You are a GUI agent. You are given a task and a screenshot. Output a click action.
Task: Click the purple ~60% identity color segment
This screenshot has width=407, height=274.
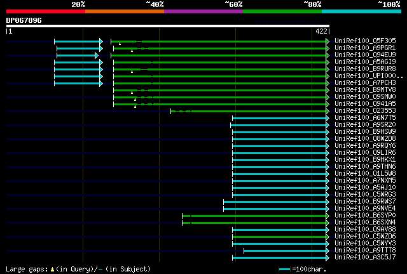(203, 11)
